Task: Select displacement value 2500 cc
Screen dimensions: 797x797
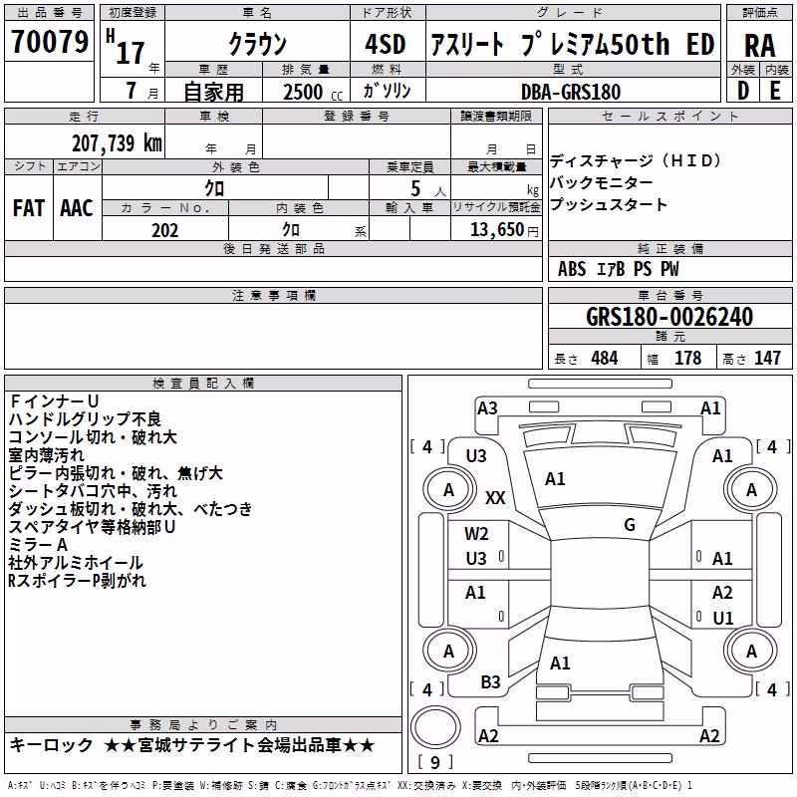Action: [x=313, y=92]
